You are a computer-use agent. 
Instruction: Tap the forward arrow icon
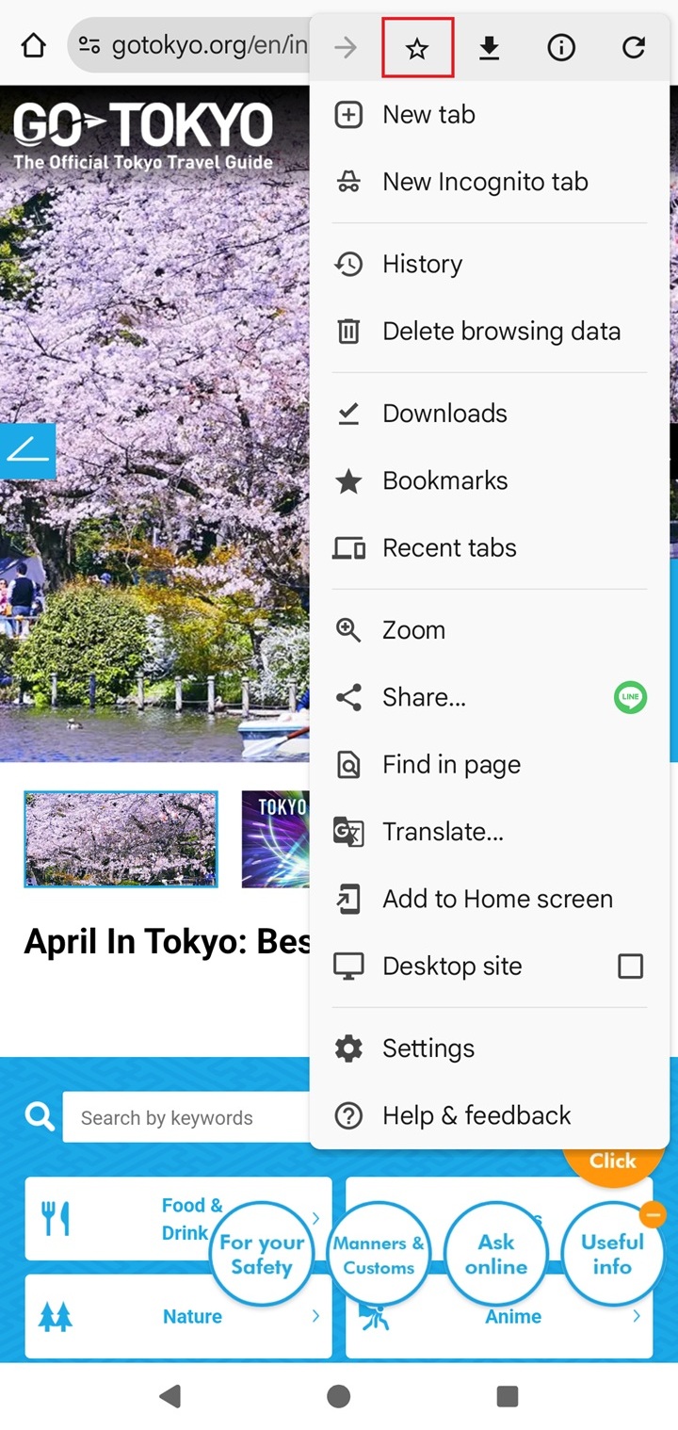tap(346, 47)
